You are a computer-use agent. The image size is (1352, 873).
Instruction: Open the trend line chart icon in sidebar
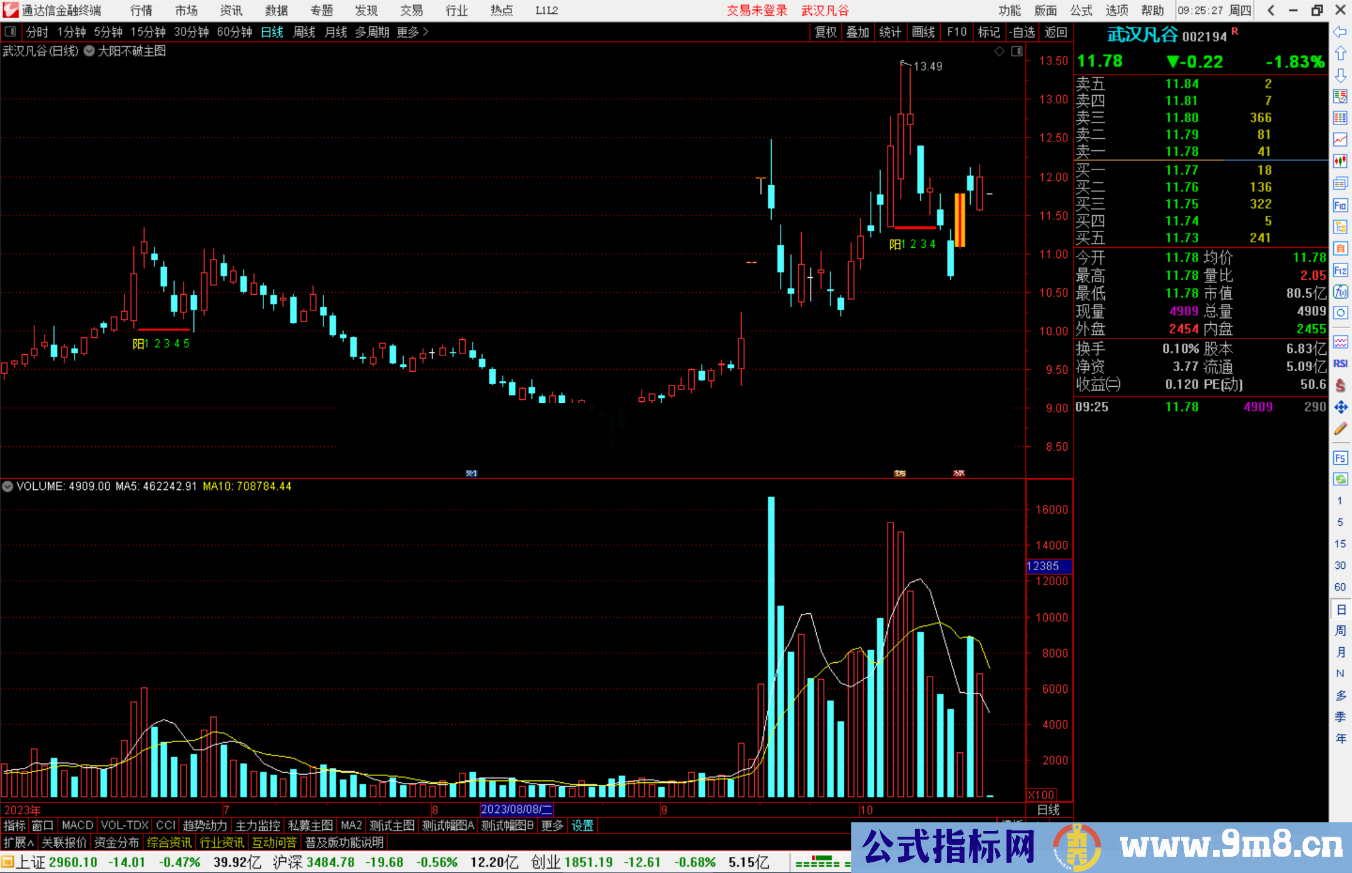[1340, 140]
